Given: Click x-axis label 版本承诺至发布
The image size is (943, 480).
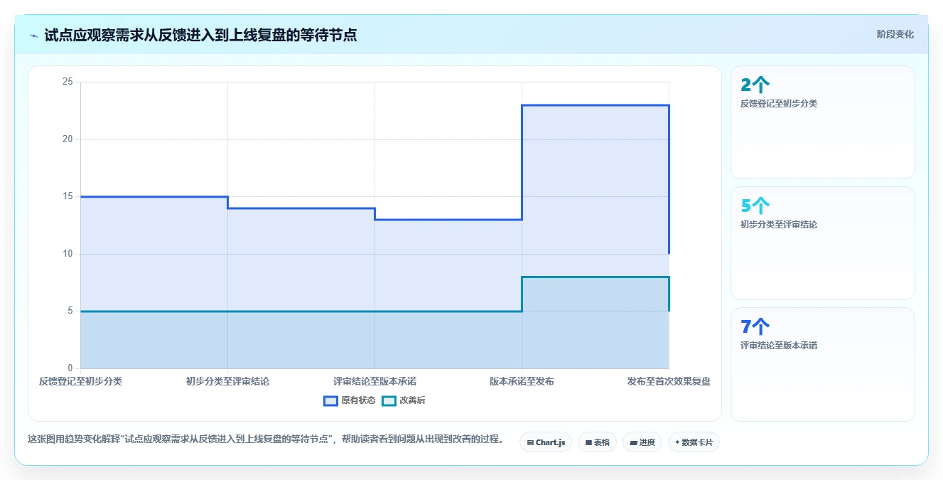Looking at the screenshot, I should click(x=522, y=381).
